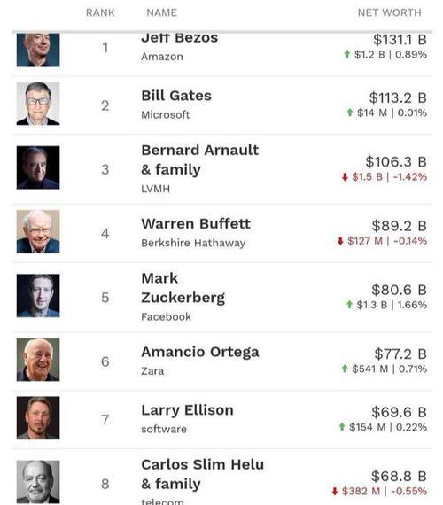Open Bernard Arnault & family link

tap(199, 160)
